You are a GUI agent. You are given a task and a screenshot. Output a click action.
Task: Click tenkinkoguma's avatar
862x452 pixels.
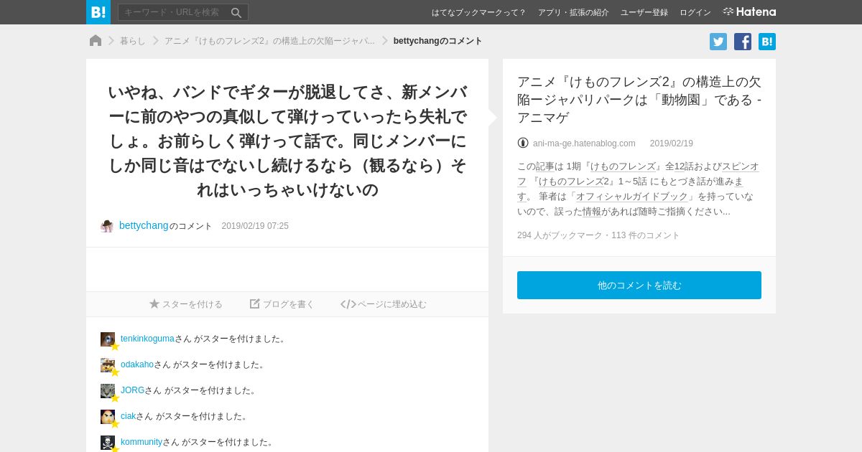pyautogui.click(x=108, y=339)
